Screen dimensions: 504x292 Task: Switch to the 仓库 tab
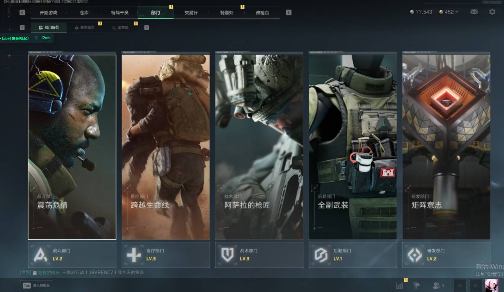point(84,13)
